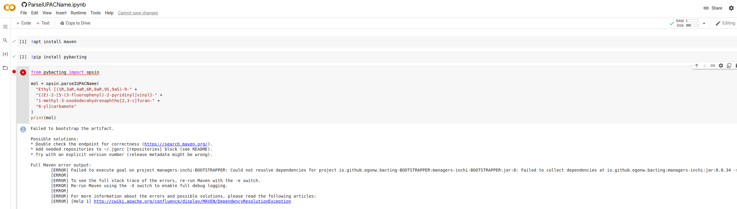737x209 pixels.
Task: Copy link to cell icon
Action: pyautogui.click(x=713, y=66)
